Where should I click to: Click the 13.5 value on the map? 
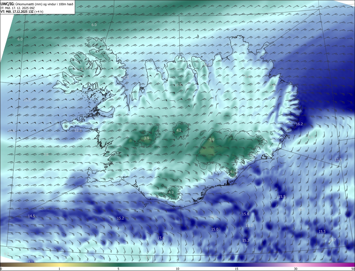tap(338, 160)
